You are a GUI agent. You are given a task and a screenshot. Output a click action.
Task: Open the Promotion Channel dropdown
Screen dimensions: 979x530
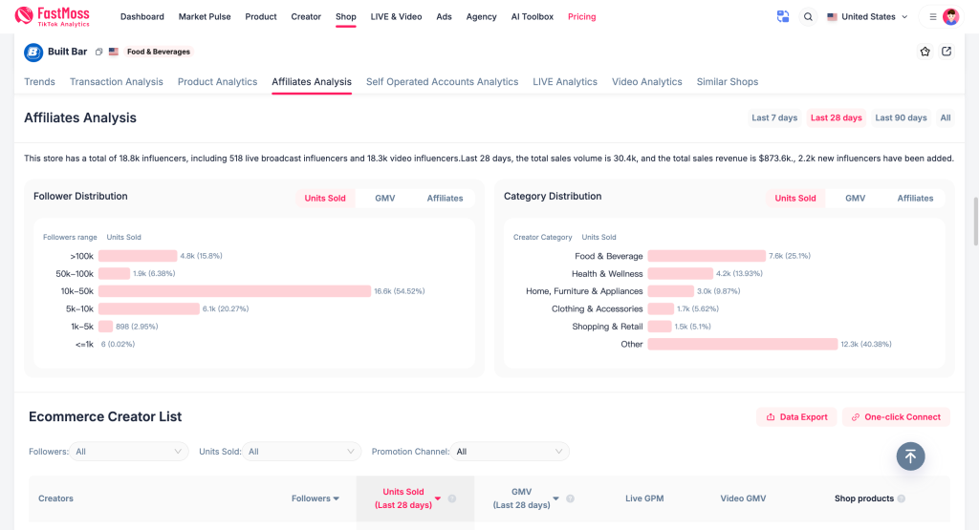coord(510,452)
